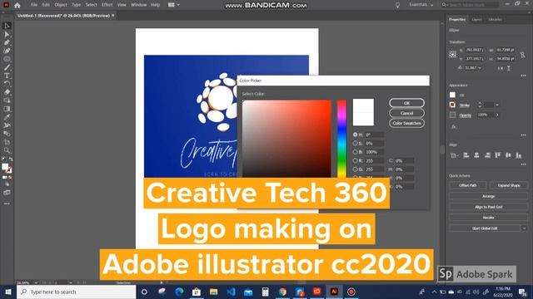Select the Eraser tool

point(7,92)
